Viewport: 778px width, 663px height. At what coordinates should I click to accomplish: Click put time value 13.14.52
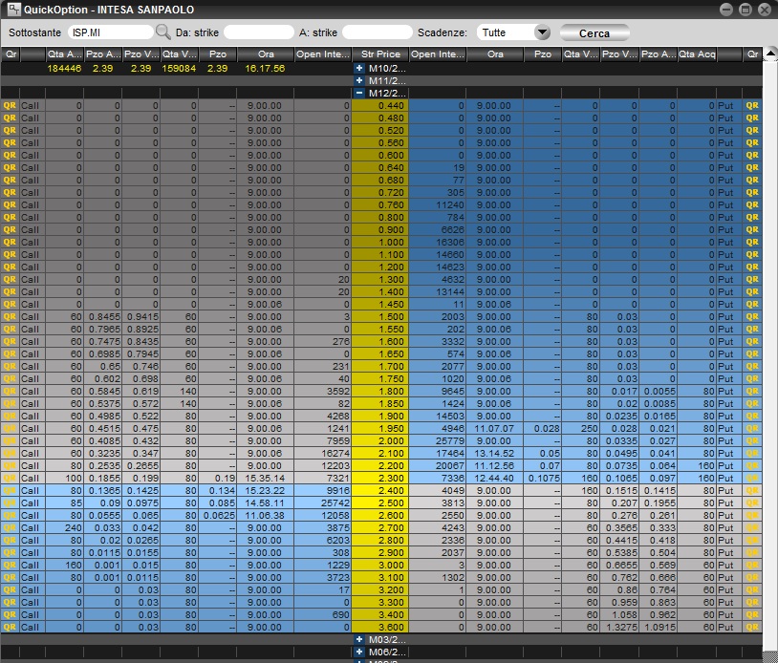click(x=494, y=453)
